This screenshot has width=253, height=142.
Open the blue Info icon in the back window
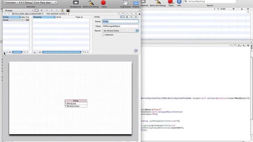tap(179, 2)
